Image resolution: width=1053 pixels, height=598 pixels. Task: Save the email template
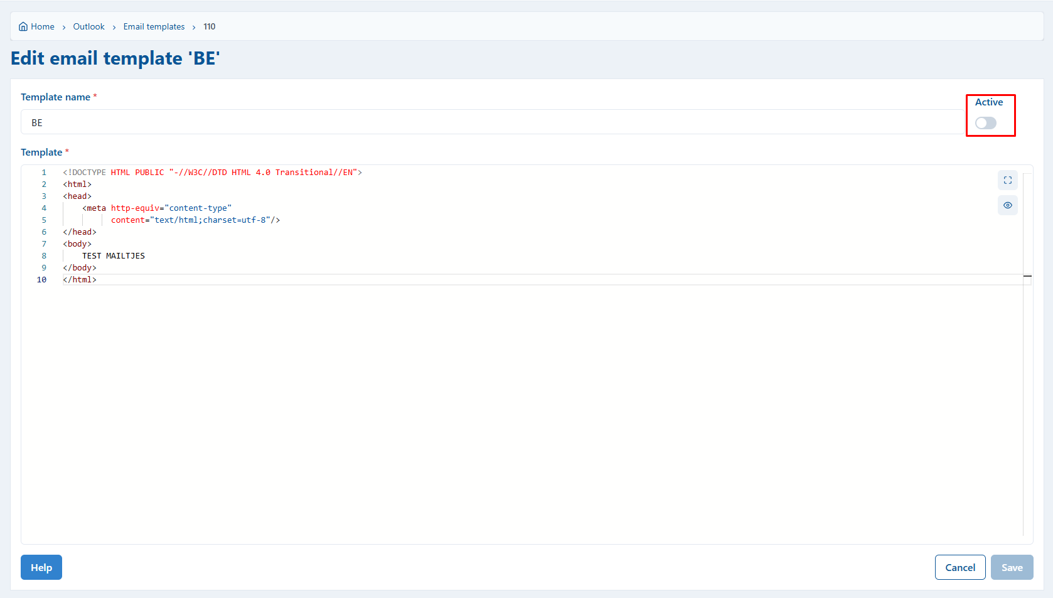(1012, 567)
